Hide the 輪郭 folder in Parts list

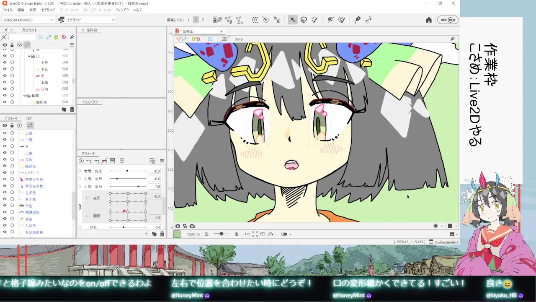[5, 96]
